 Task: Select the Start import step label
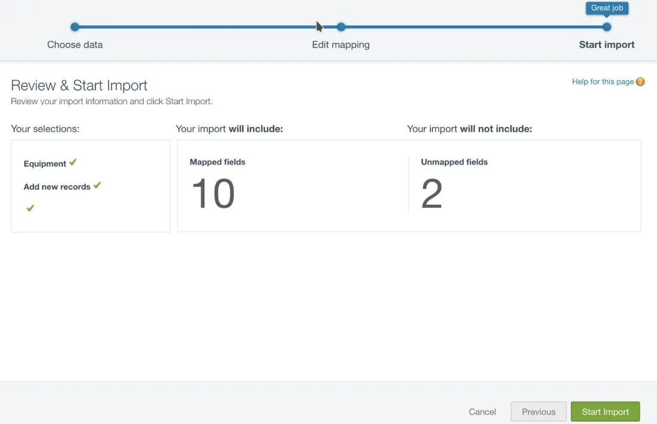point(607,45)
